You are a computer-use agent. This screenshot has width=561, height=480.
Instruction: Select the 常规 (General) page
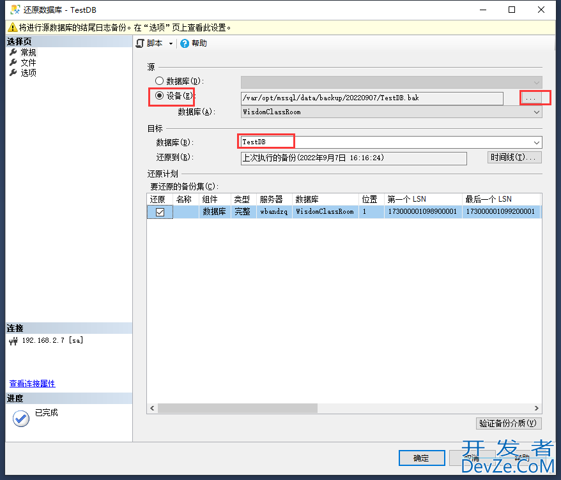[28, 52]
